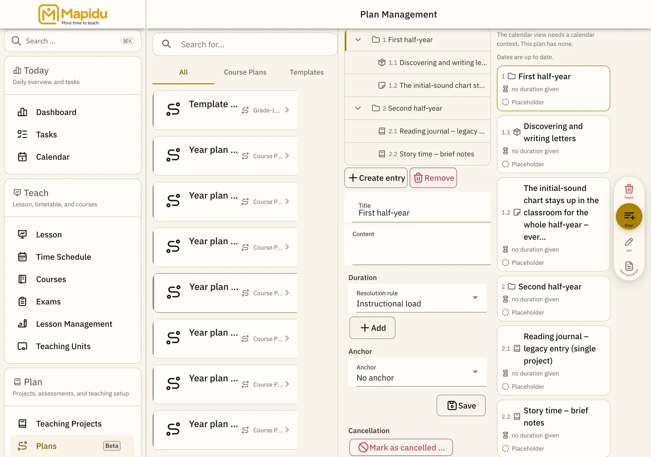Open the Mapidu logo home
Screen dimensions: 651x457
tap(73, 14)
